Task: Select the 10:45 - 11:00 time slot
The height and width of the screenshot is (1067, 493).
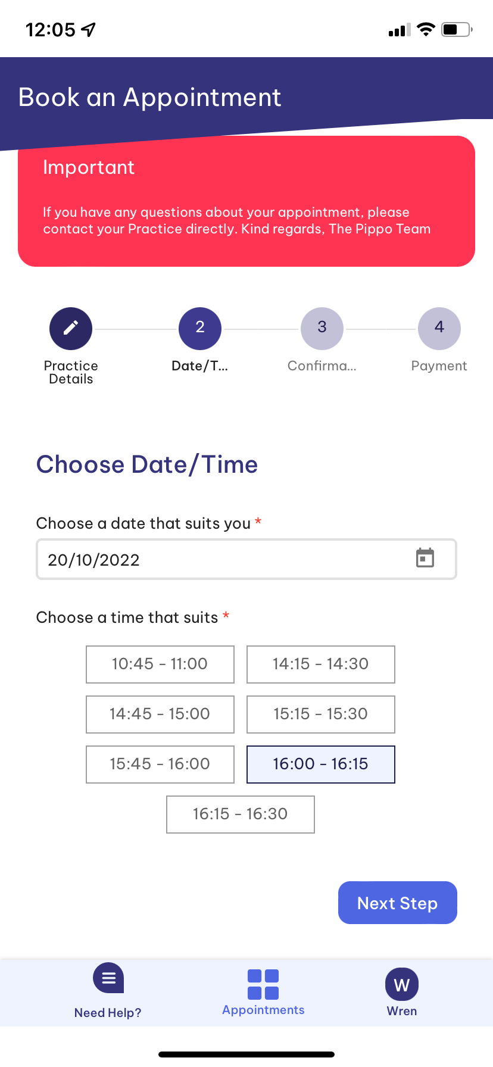Action: click(x=160, y=664)
